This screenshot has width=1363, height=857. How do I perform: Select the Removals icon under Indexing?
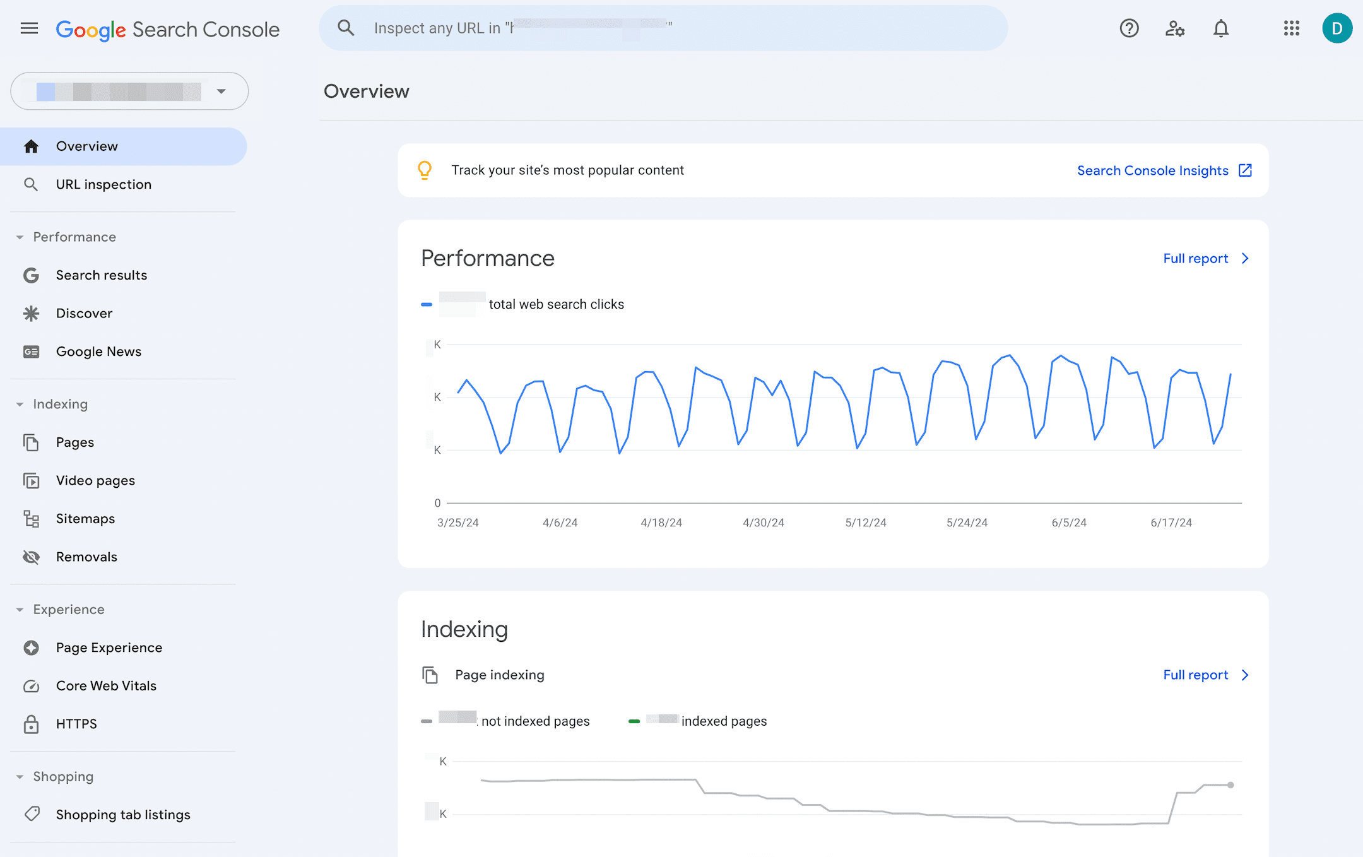[x=30, y=556]
